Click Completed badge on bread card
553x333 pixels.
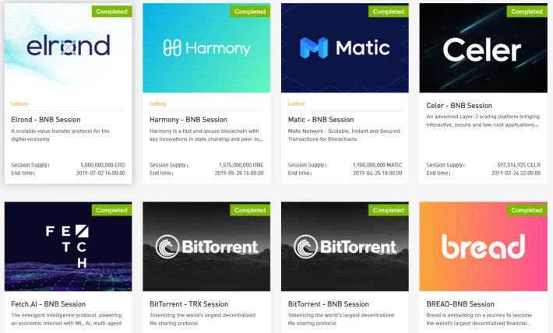527,210
